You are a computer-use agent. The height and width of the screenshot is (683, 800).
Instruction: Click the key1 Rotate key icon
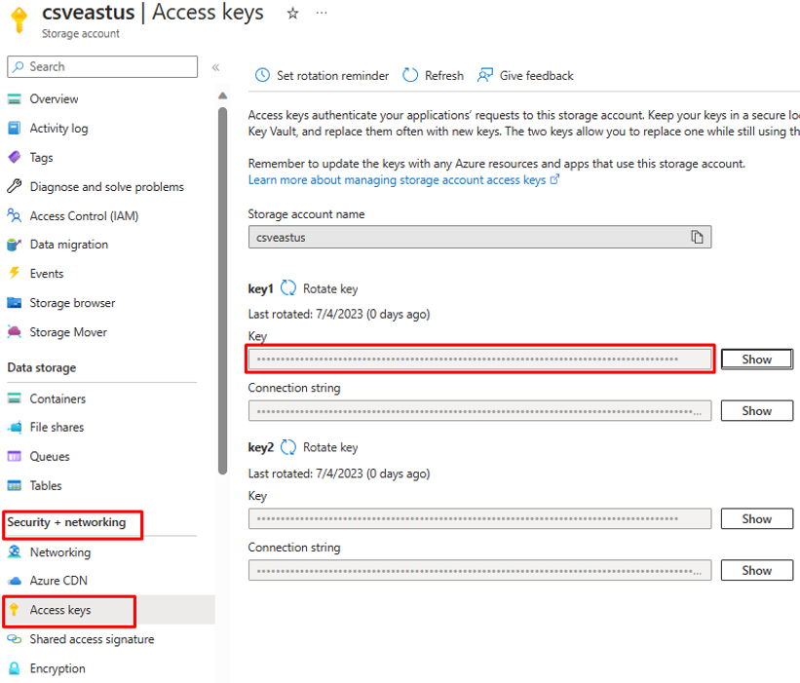(288, 288)
